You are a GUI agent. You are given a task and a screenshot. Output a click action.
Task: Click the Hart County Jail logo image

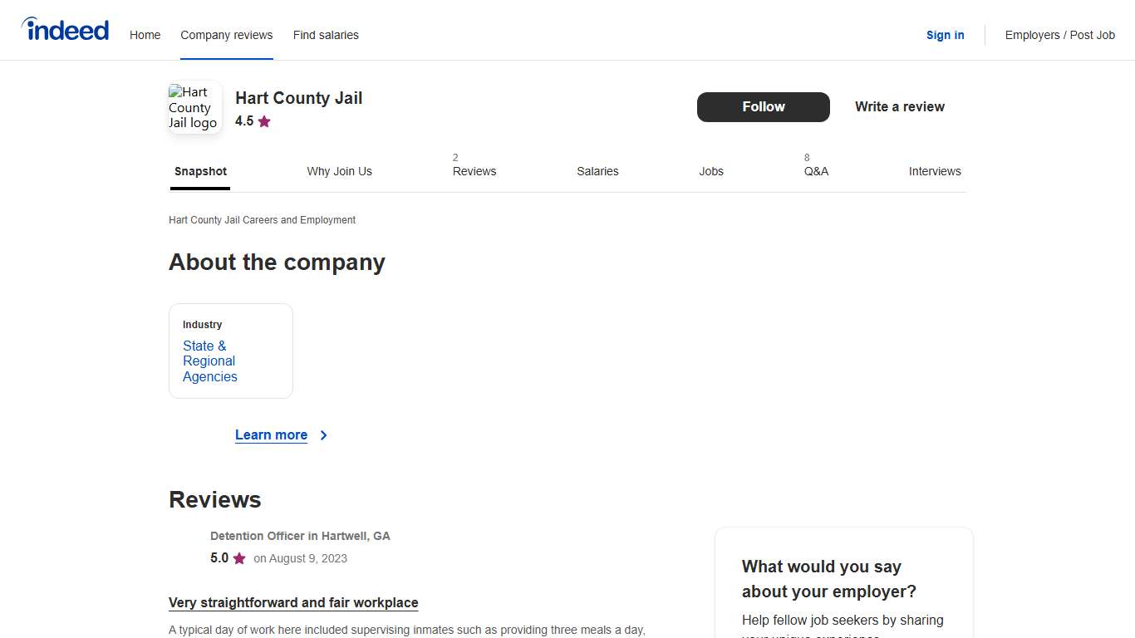194,107
